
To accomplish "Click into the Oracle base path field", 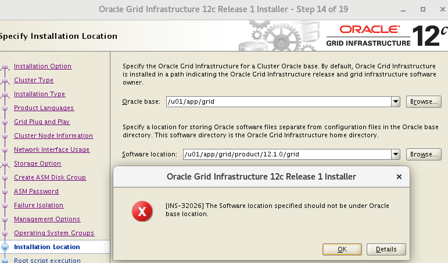I will [278, 101].
